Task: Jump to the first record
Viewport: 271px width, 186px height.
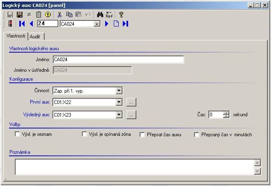Action: pyautogui.click(x=22, y=24)
